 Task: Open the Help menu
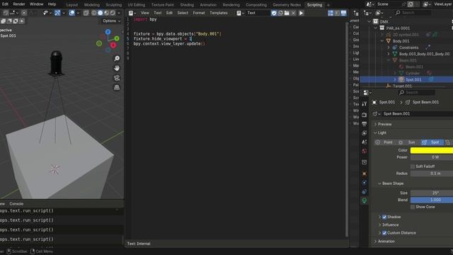point(52,4)
